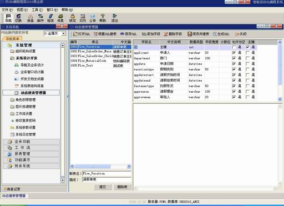Click the 根据SQL建表 toolbar button
Screen dimensions: 284x206
[105, 34]
